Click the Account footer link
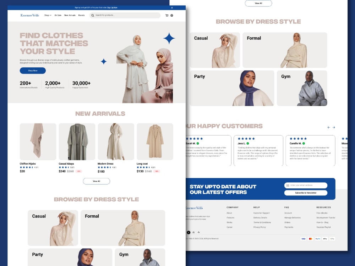This screenshot has width=355, height=266. click(x=288, y=213)
